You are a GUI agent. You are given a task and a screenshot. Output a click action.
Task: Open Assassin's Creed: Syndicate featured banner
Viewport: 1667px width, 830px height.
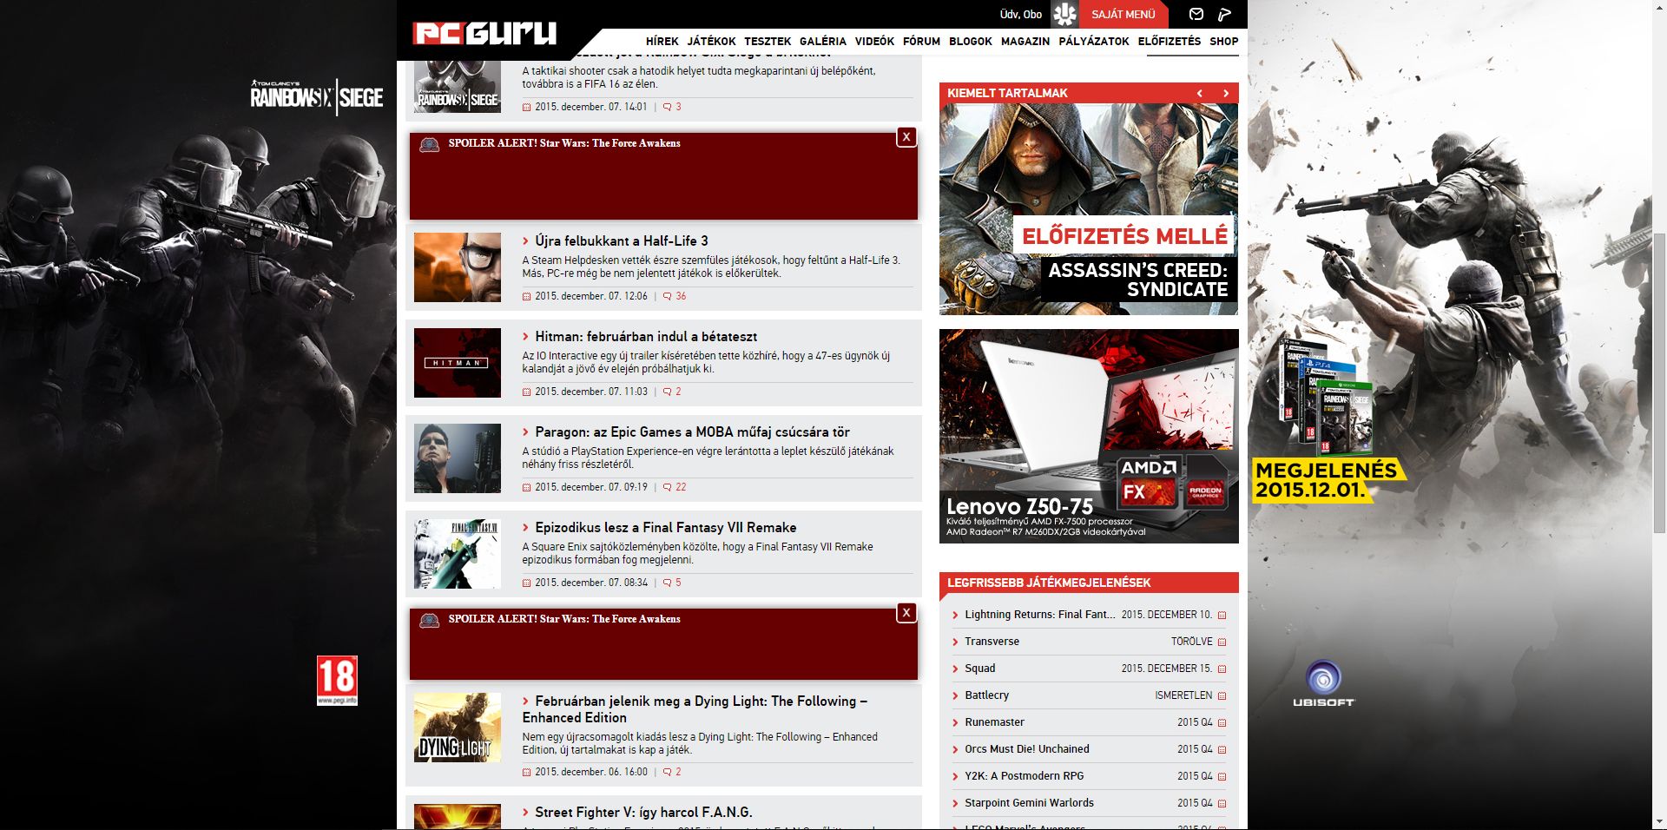click(1089, 208)
